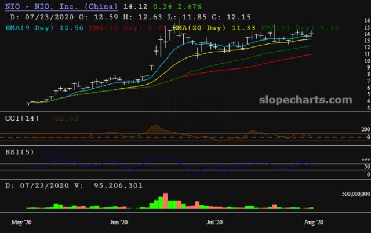Click the Jun '20 date marker
Screen dimensions: 371x233
click(119, 221)
